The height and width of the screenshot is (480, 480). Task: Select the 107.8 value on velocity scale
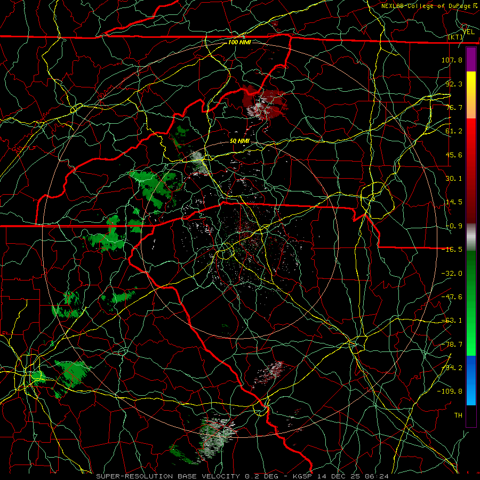tap(452, 60)
